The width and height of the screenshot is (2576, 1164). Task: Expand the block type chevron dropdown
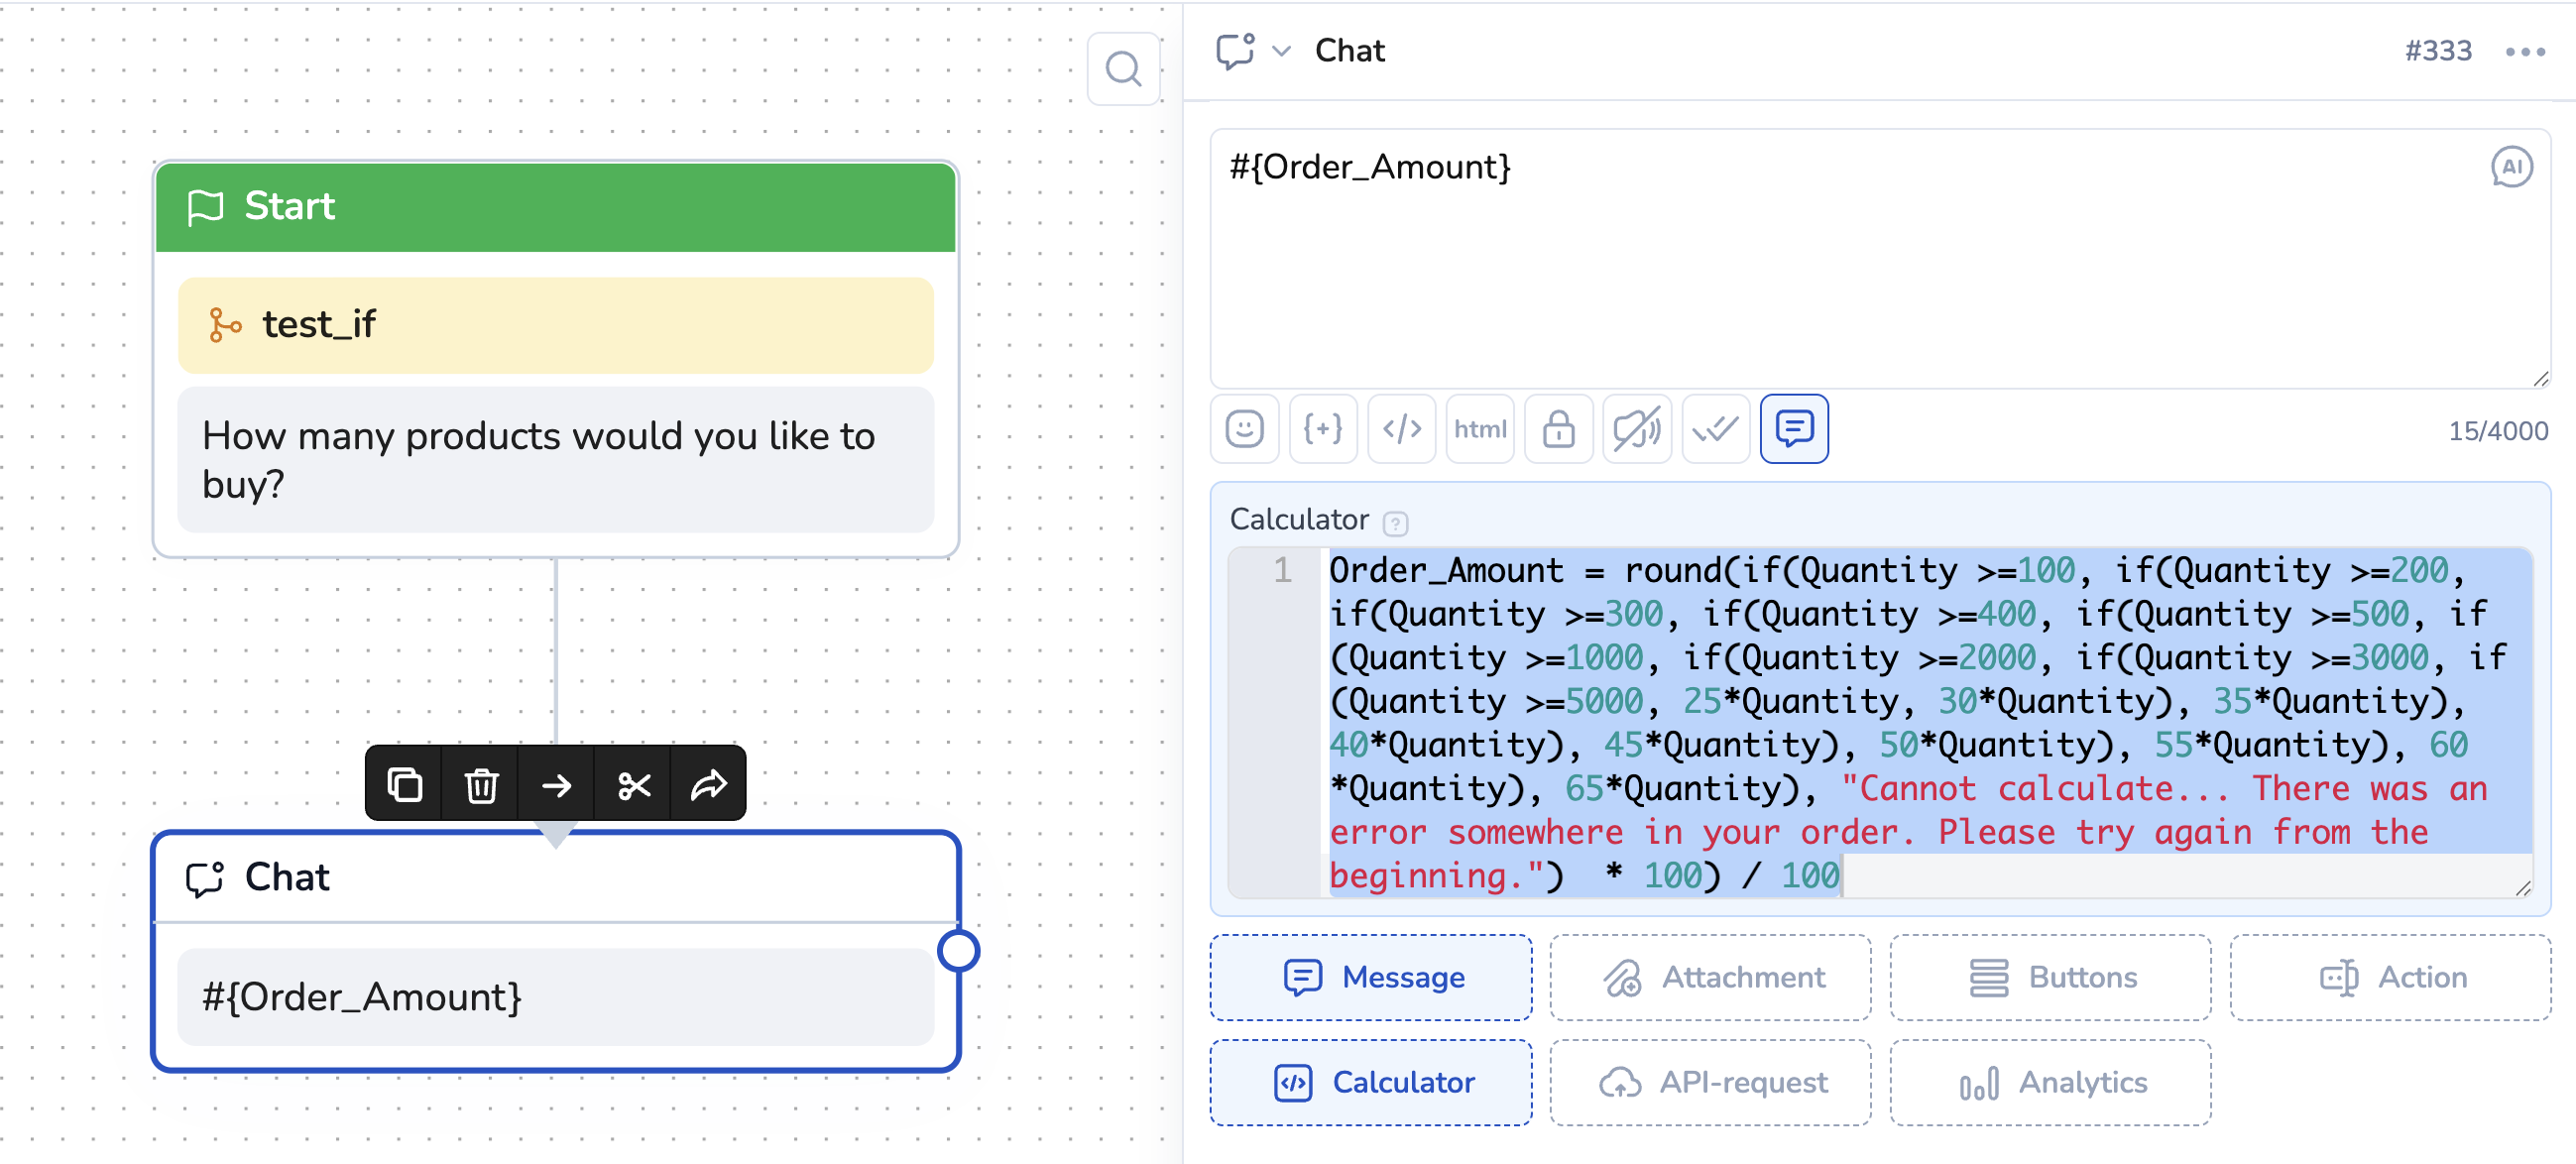pyautogui.click(x=1280, y=51)
